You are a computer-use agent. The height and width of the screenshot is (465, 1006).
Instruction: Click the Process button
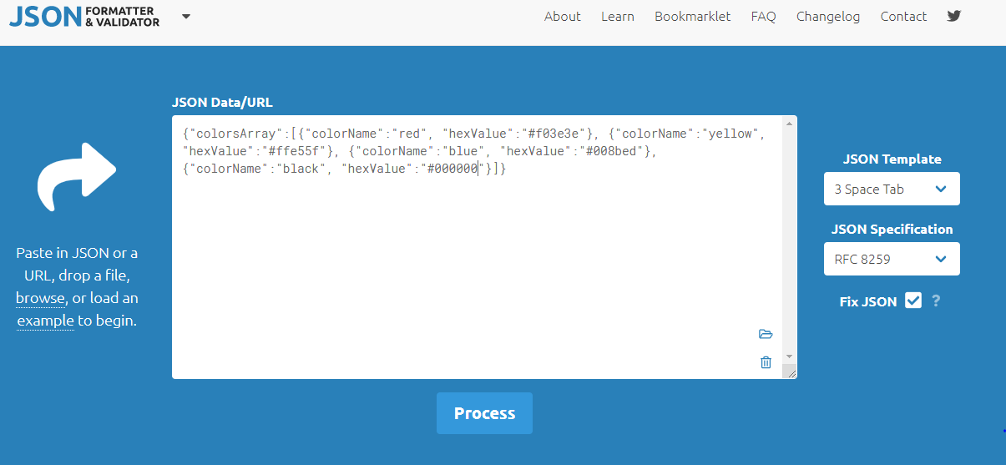(484, 413)
